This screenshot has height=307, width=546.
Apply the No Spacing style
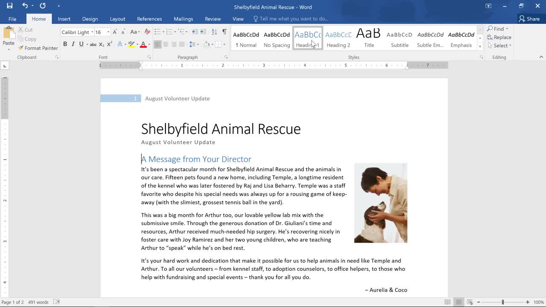[277, 38]
